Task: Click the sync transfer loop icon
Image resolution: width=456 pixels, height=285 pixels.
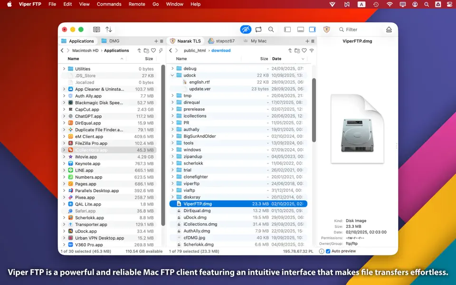Action: click(258, 29)
